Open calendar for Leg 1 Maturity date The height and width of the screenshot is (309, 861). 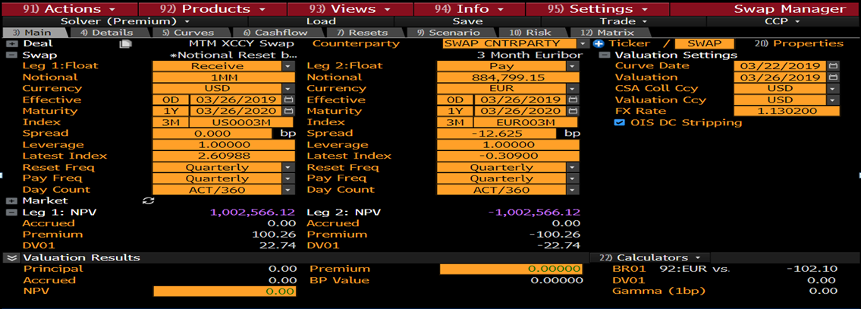coord(288,111)
